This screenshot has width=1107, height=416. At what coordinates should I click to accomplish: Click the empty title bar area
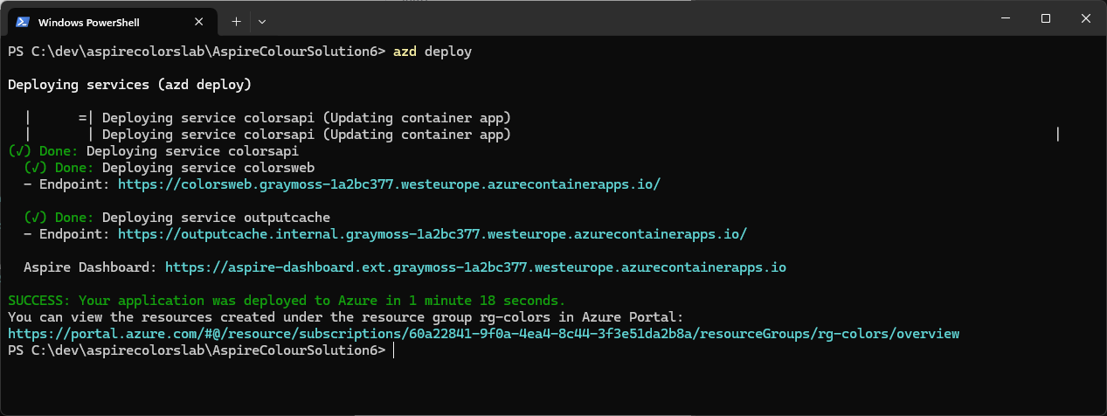pos(612,19)
